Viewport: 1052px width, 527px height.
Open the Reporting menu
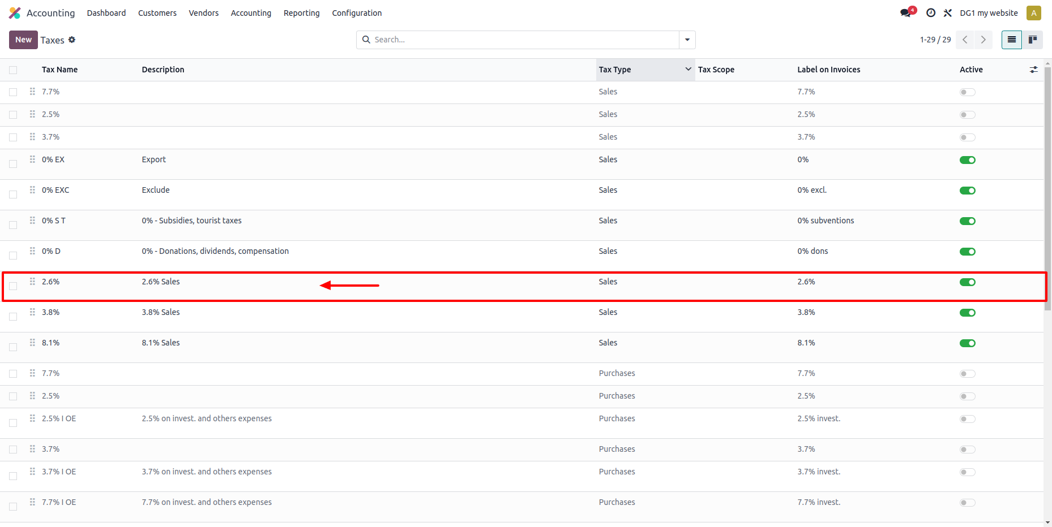(x=301, y=13)
